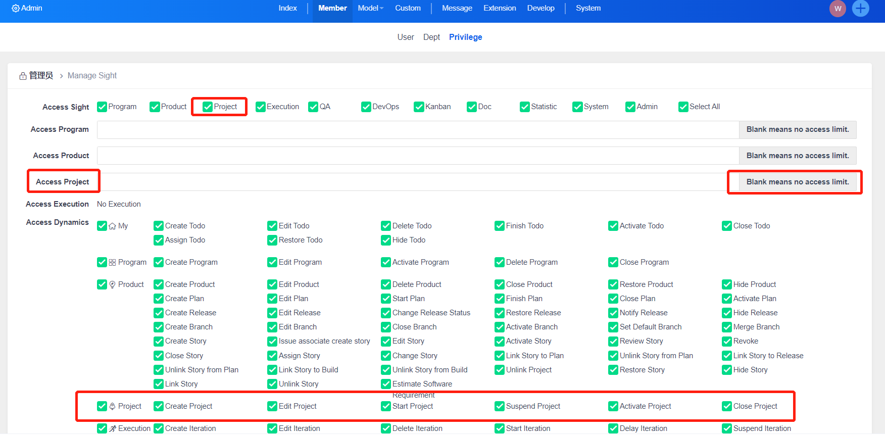Screen dimensions: 885x435
Task: Open the user avatar W
Action: tap(838, 9)
